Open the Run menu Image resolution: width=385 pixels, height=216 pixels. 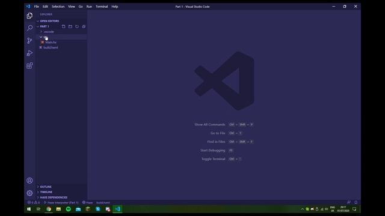coord(89,7)
